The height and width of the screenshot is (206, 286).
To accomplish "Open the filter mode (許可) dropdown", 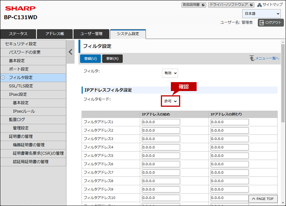I will (x=170, y=101).
